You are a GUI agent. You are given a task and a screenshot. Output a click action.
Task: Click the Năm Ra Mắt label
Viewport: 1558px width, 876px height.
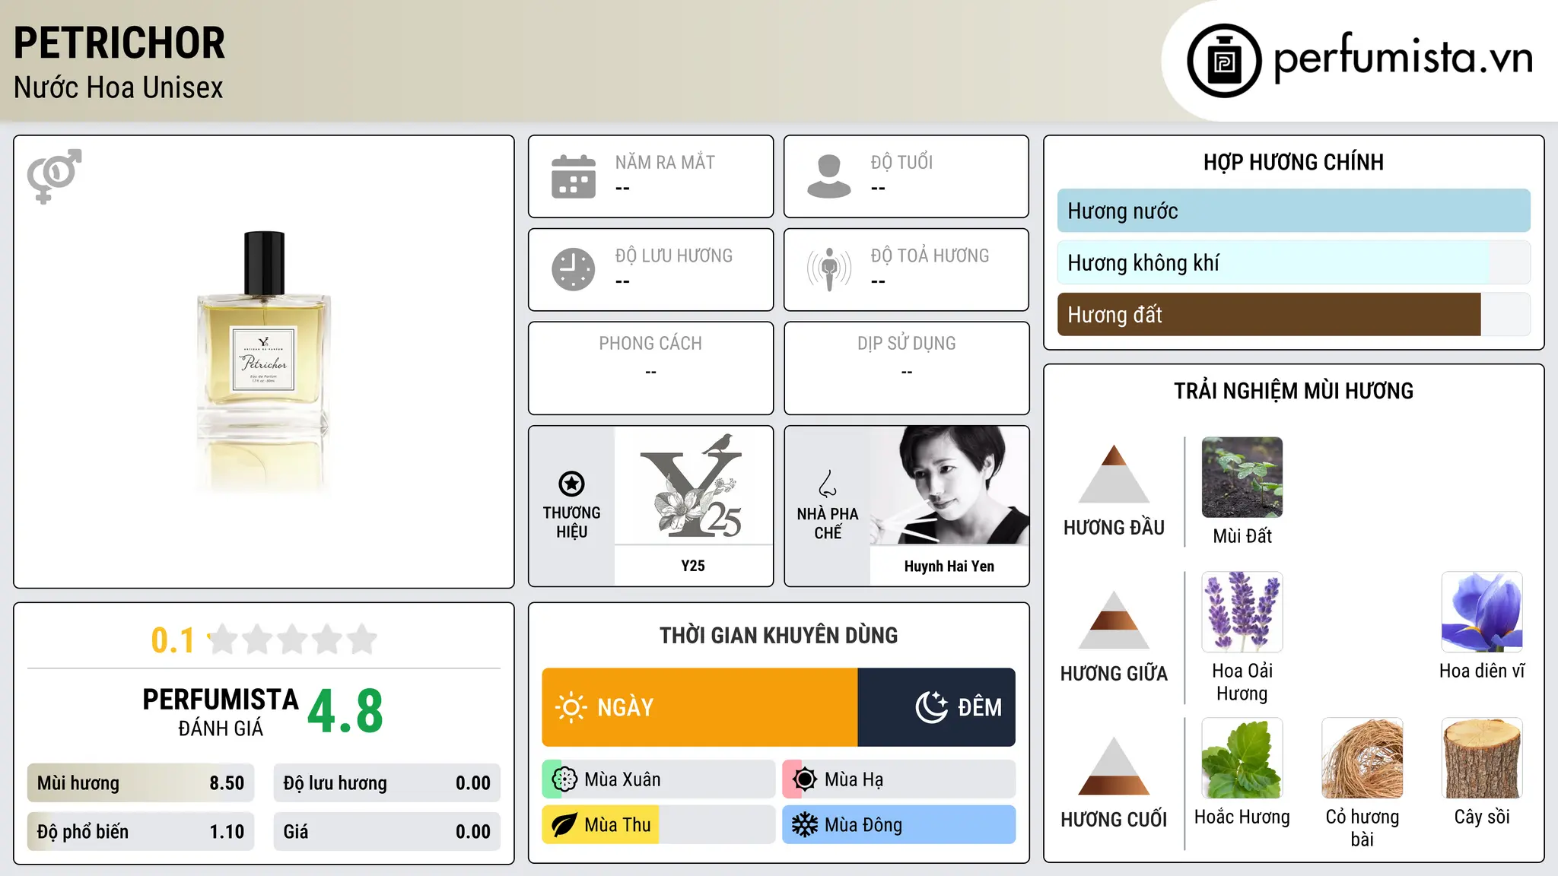click(665, 162)
